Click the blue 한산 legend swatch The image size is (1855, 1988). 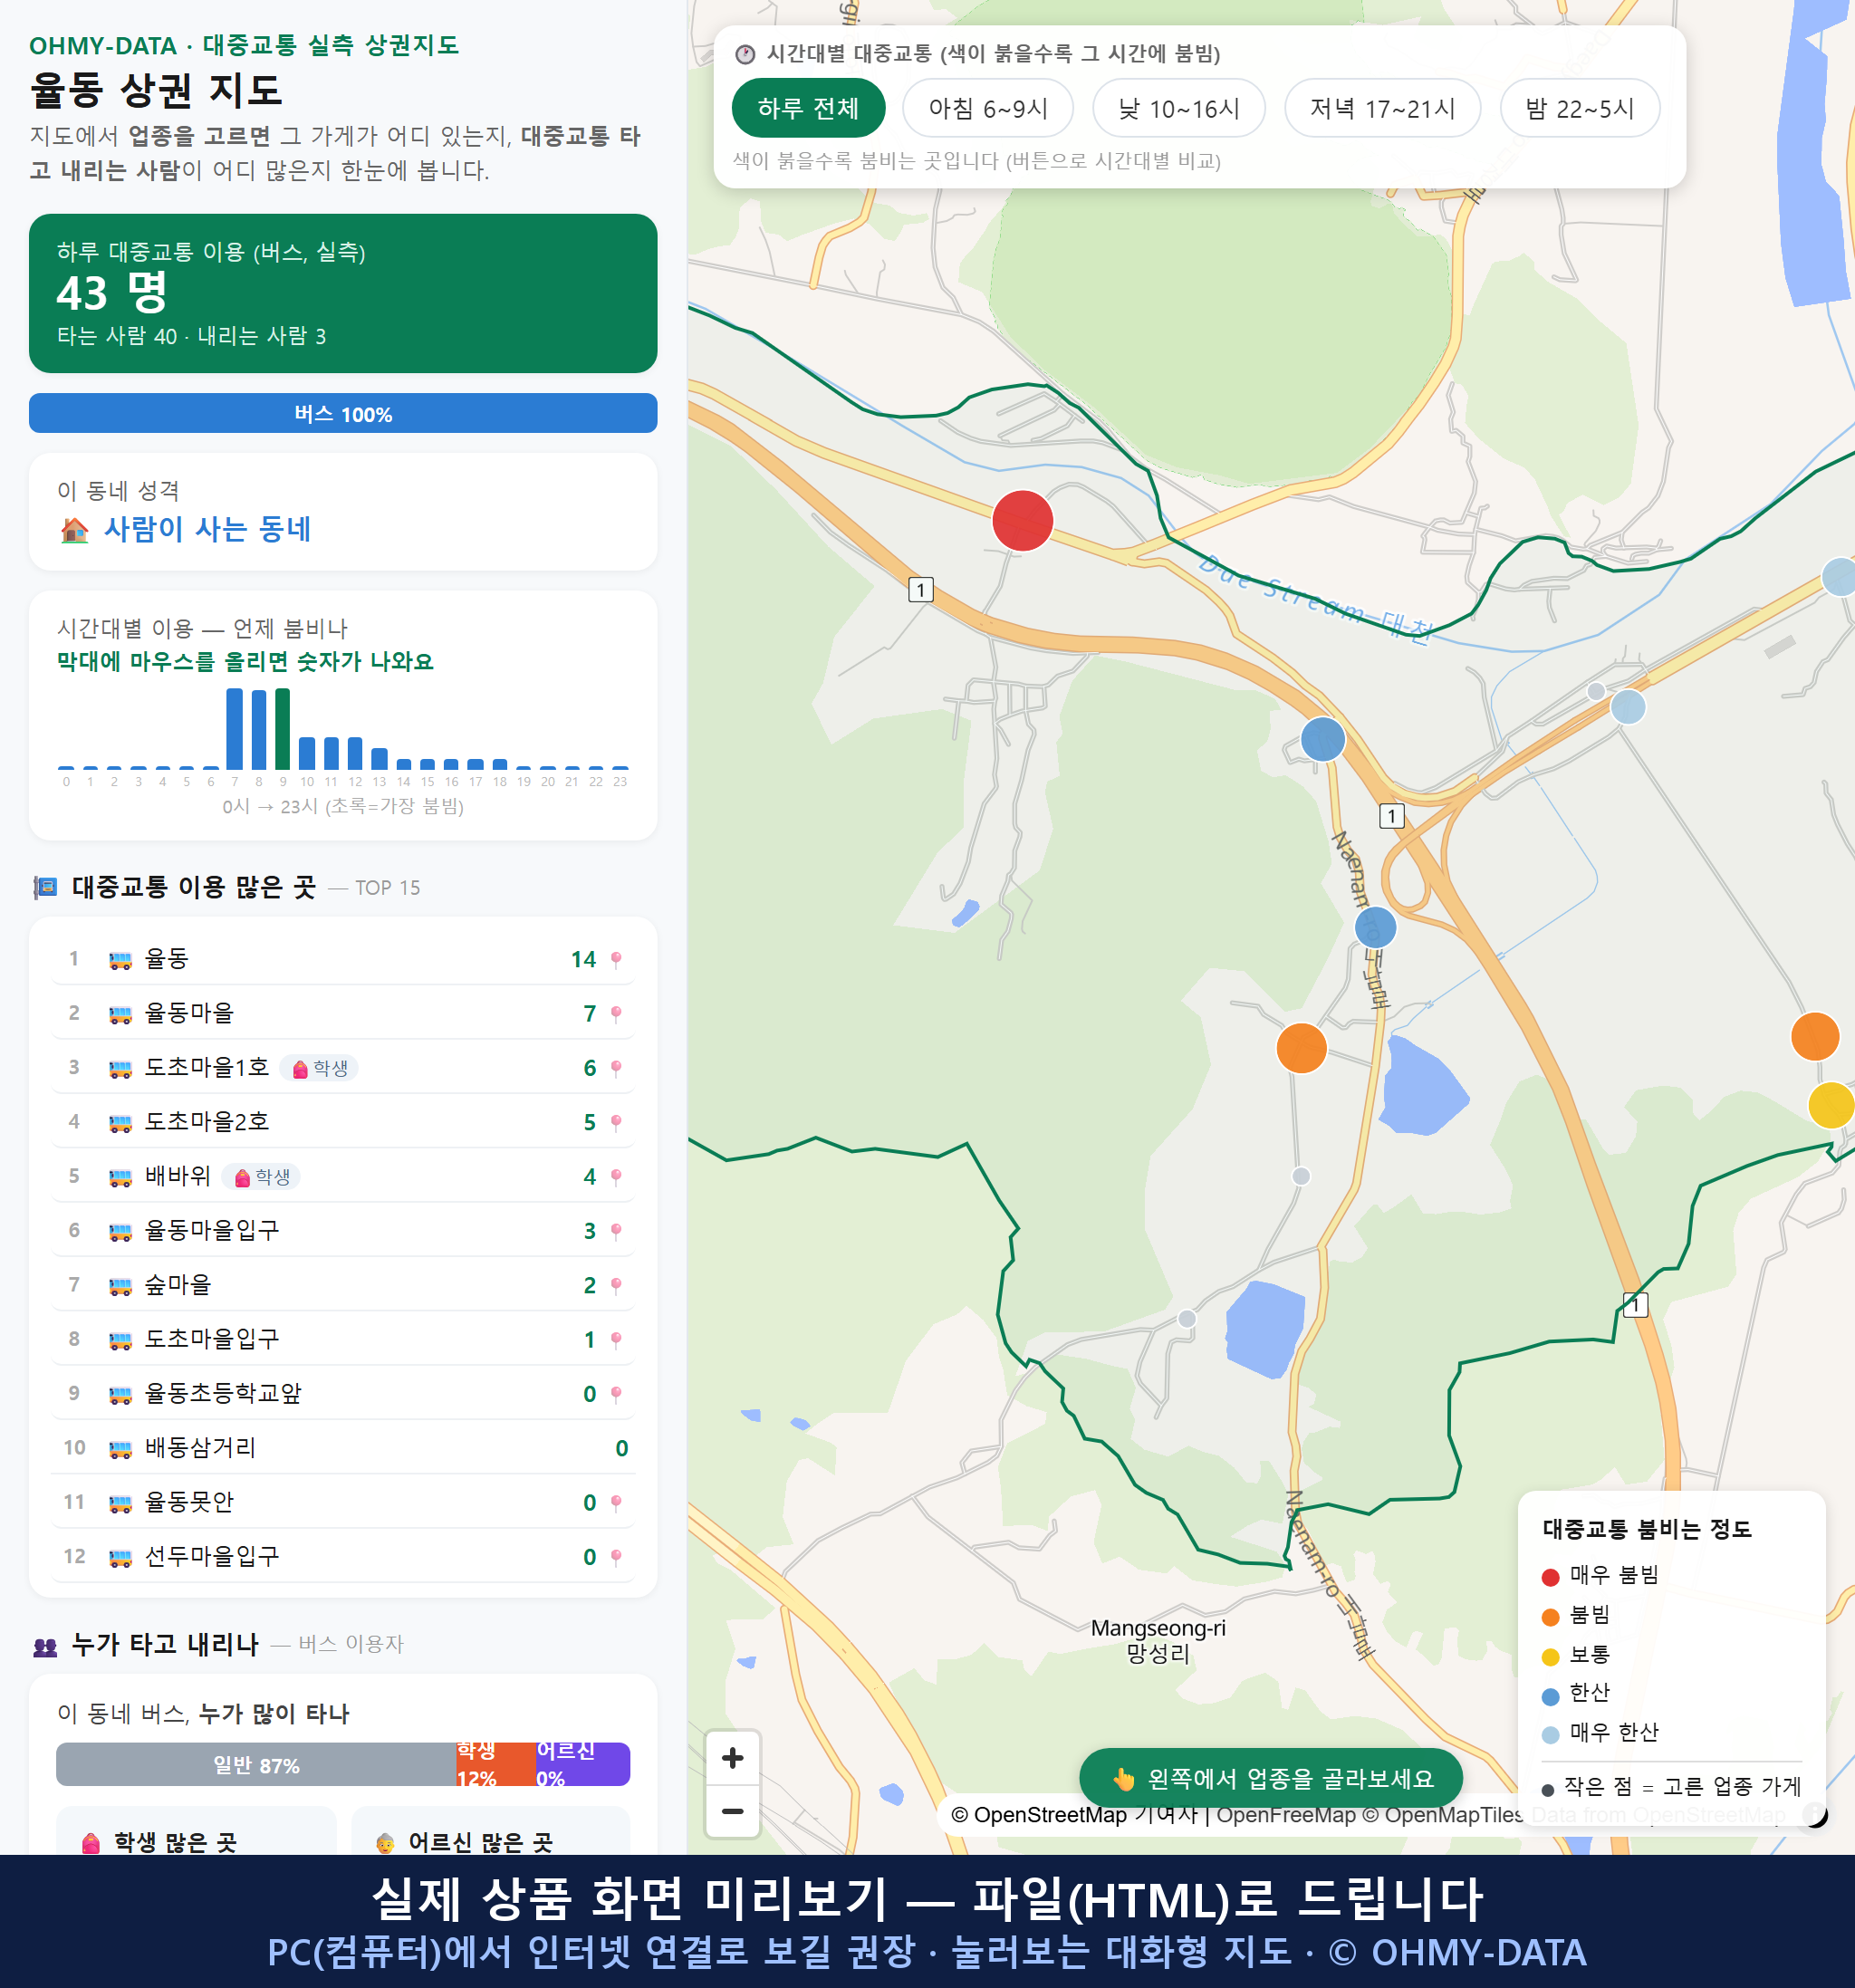click(x=1551, y=1696)
